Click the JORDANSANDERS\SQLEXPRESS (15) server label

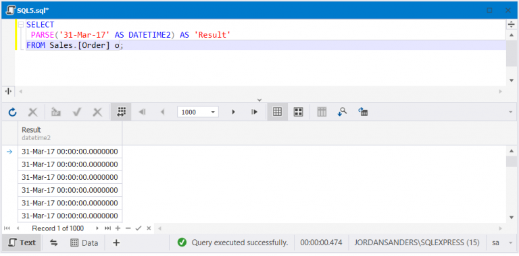[417, 243]
